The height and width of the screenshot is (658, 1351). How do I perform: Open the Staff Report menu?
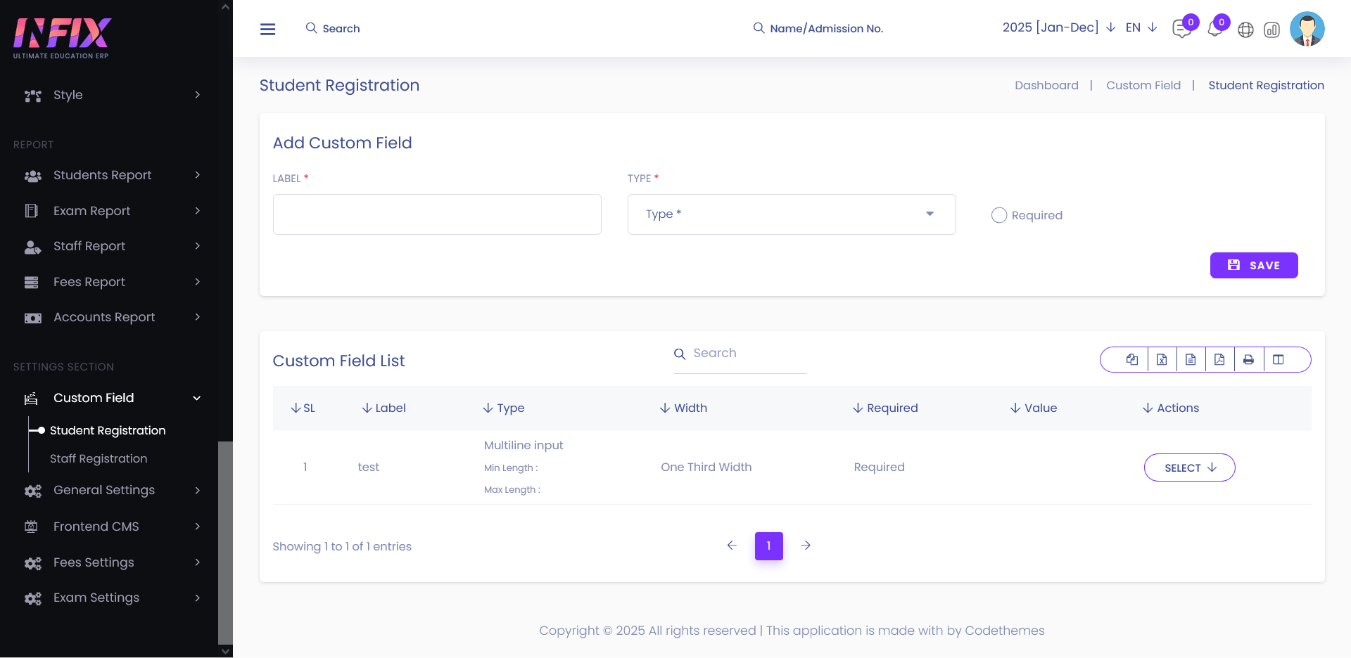113,246
